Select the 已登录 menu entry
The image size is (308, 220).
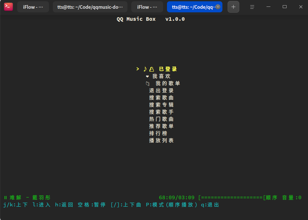(168, 69)
